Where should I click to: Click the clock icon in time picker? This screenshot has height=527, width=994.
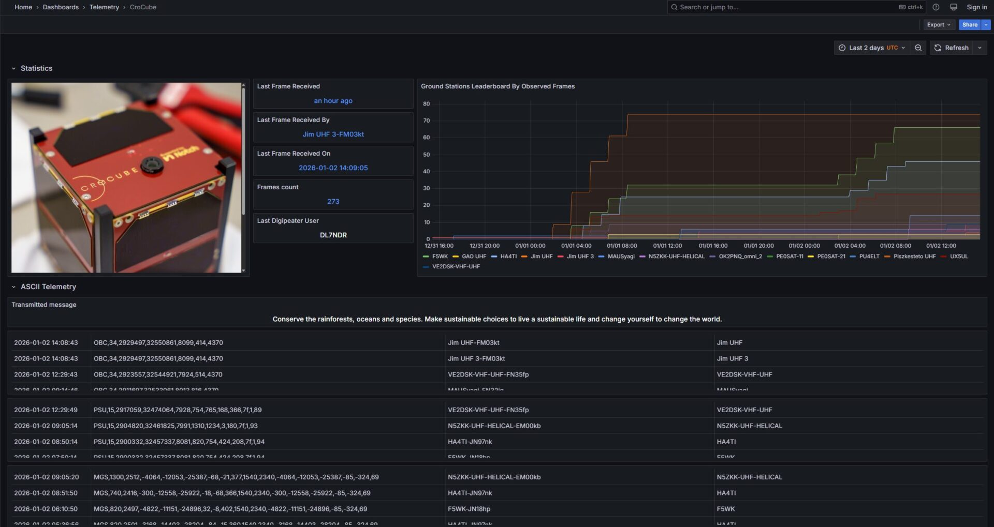(842, 48)
